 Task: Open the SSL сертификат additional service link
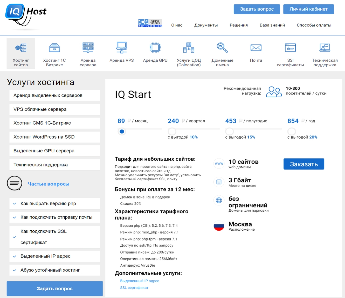pyautogui.click(x=134, y=288)
